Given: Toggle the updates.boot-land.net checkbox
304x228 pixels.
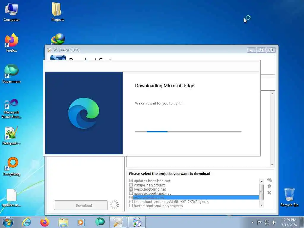Looking at the screenshot, I should (x=131, y=181).
